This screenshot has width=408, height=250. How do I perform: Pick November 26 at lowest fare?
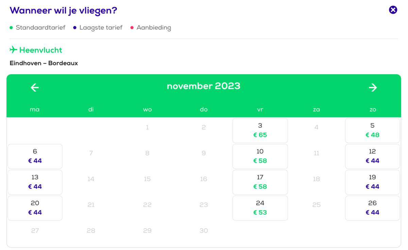click(372, 208)
